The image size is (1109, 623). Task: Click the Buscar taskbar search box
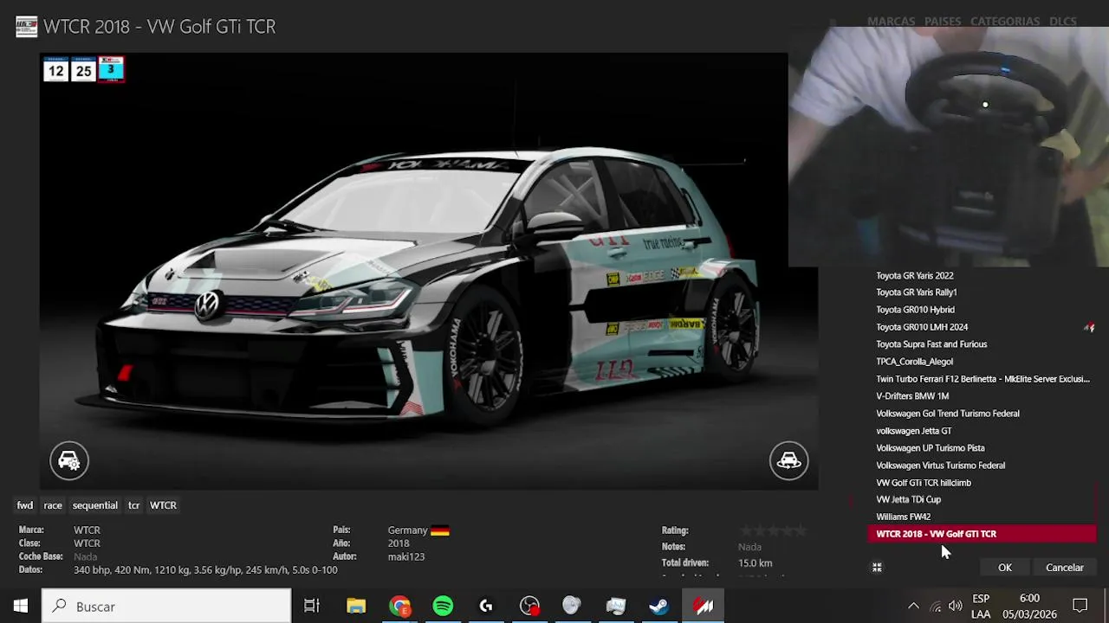click(166, 607)
